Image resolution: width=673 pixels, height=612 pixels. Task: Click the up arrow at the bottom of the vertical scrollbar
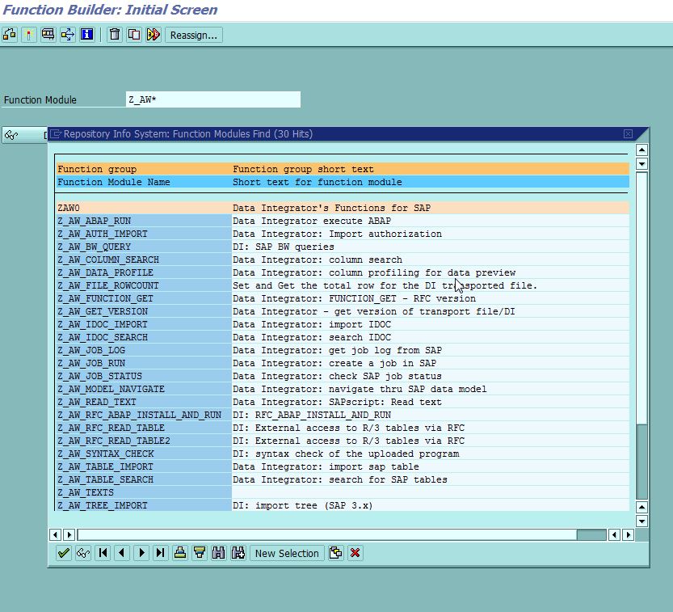click(x=641, y=507)
